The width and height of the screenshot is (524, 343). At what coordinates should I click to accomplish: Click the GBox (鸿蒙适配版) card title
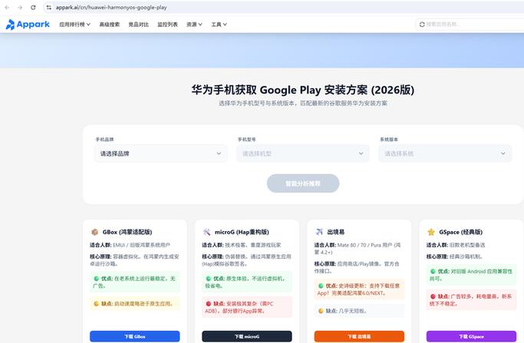click(127, 232)
